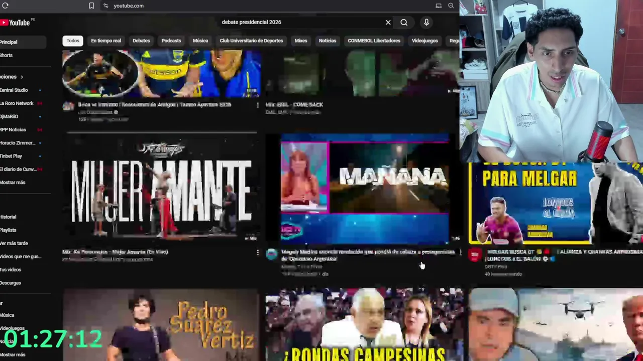Open the drone and Trump video thumbnail

click(556, 324)
